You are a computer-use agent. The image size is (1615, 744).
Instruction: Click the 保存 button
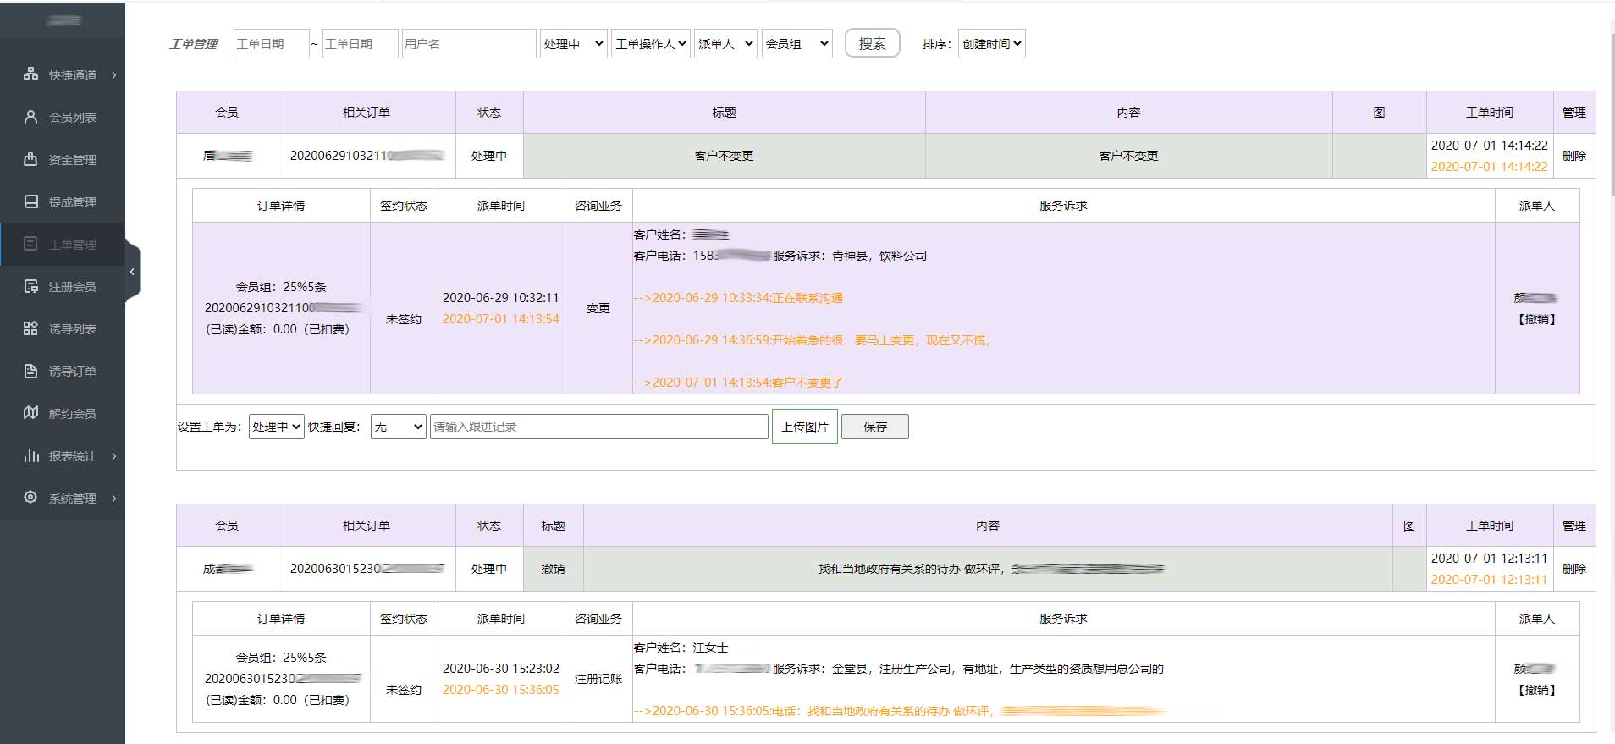click(875, 427)
